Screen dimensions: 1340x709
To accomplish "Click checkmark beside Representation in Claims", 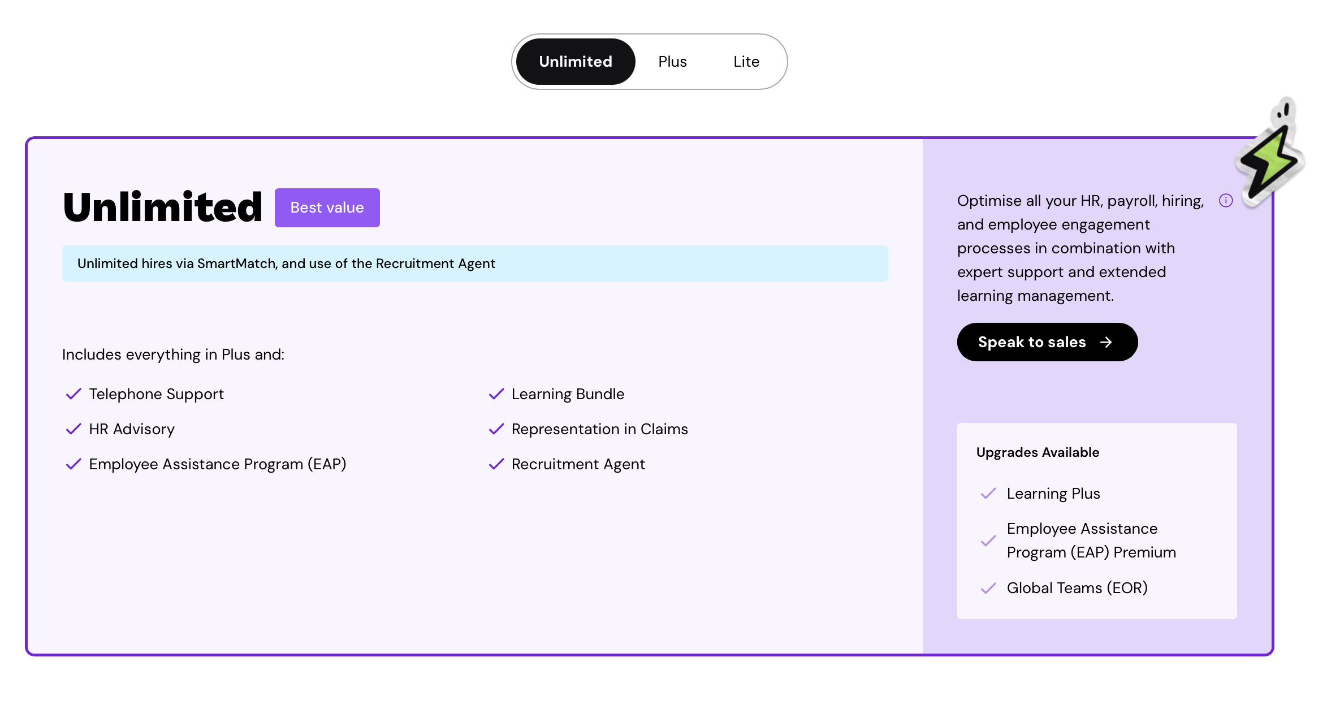I will click(496, 429).
